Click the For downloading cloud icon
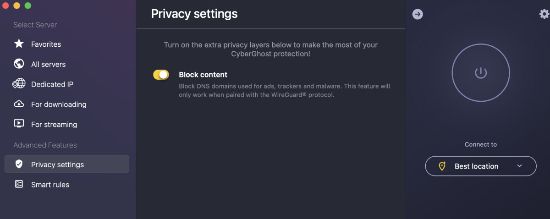This screenshot has width=550, height=219. 19,104
